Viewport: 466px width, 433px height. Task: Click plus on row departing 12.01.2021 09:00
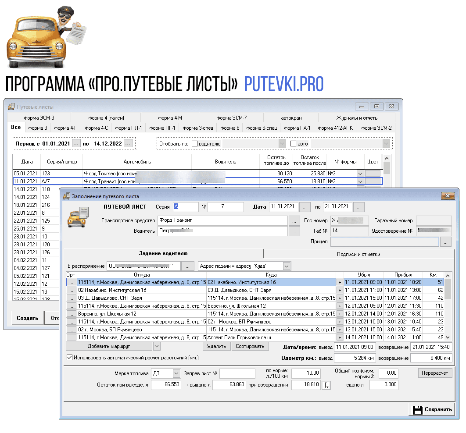click(340, 306)
